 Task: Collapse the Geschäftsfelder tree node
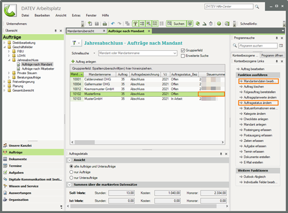pyautogui.click(x=5, y=47)
